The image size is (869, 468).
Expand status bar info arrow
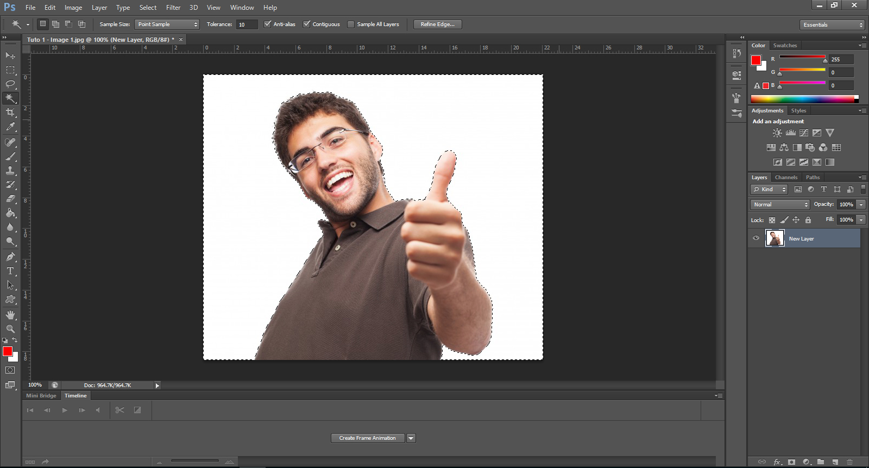pyautogui.click(x=158, y=385)
